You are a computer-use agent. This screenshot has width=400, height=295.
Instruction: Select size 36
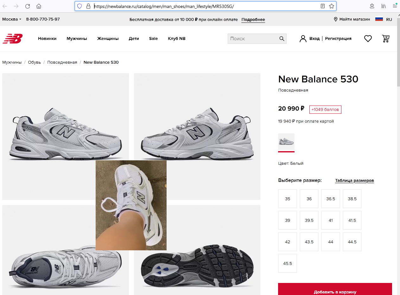[309, 199]
